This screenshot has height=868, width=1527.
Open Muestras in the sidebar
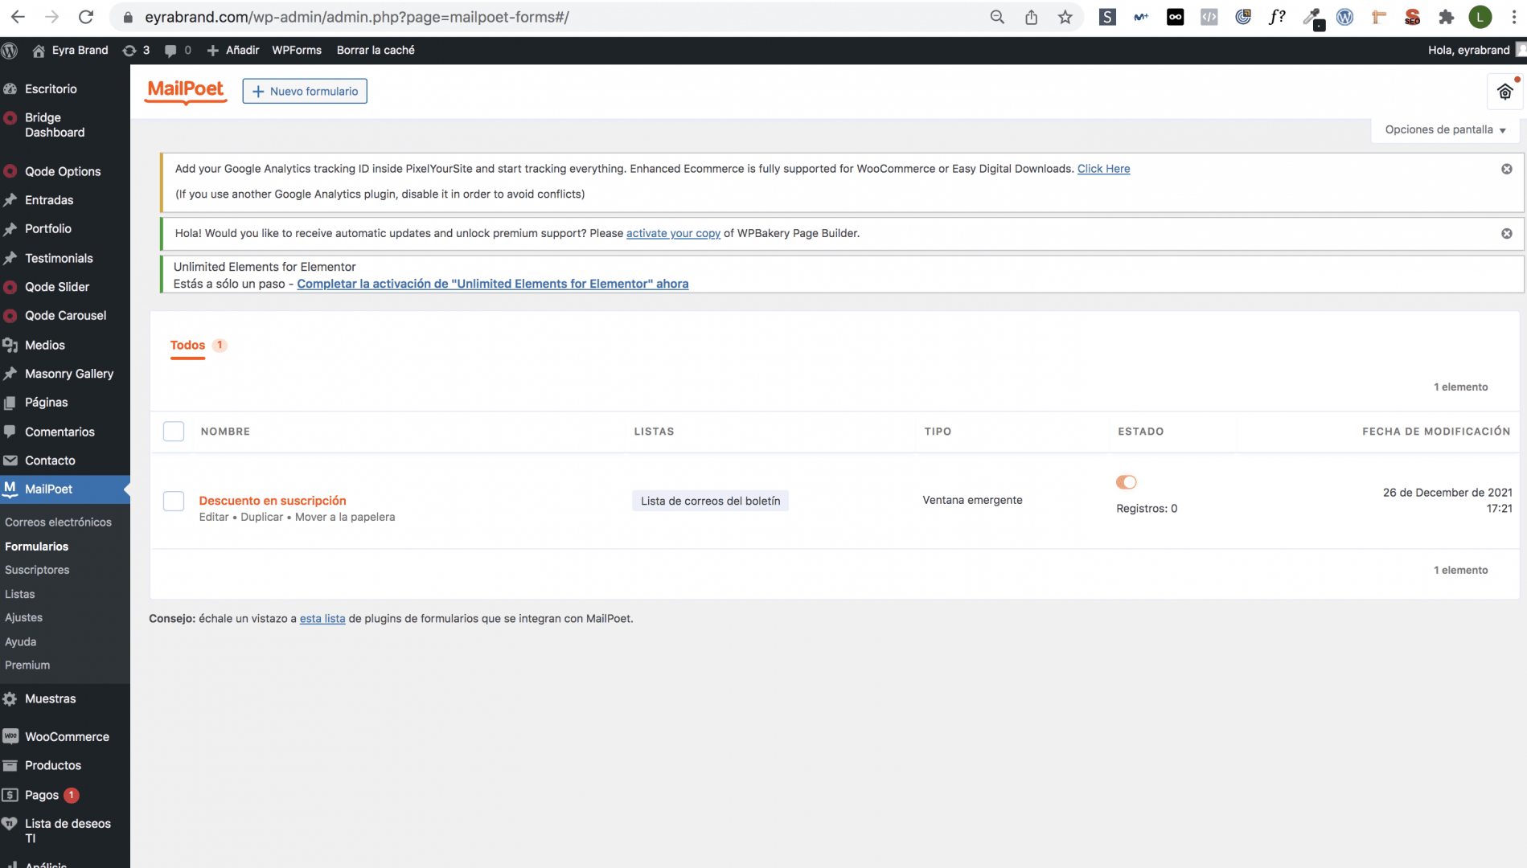51,698
